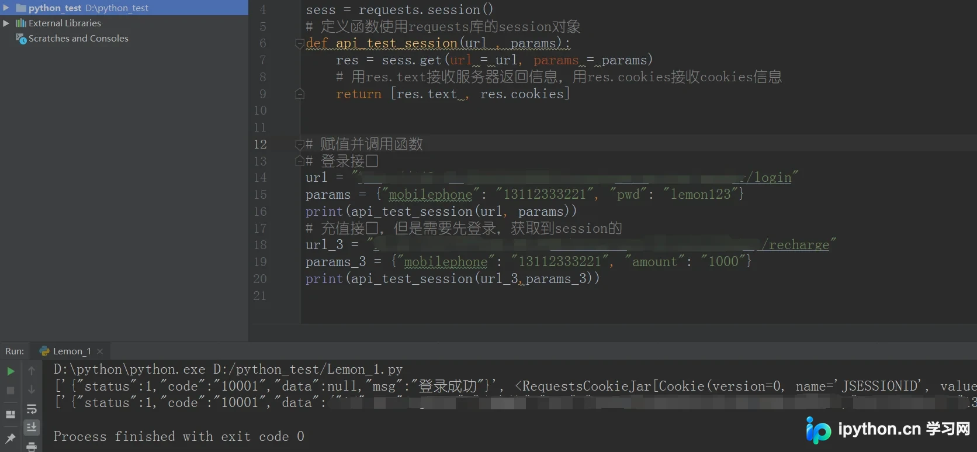Viewport: 977px width, 452px height.
Task: Collapse the api_test_session function fold marker
Action: click(x=300, y=43)
